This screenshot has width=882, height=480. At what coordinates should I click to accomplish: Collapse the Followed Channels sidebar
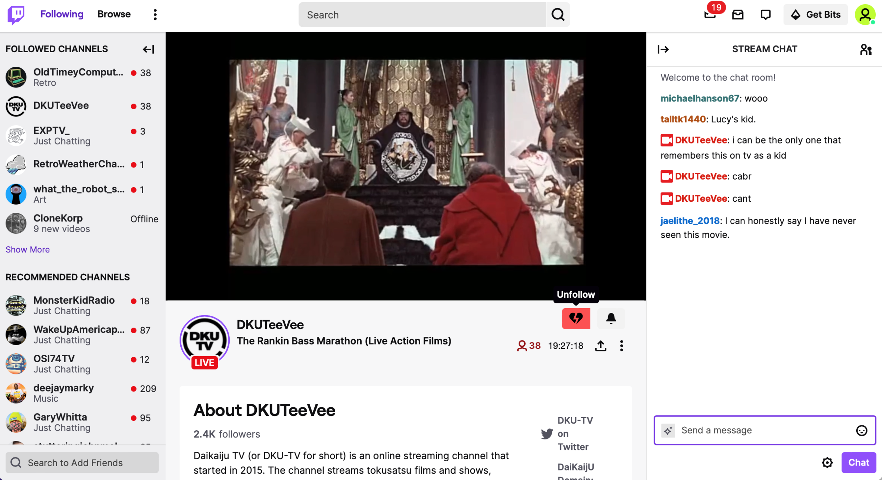click(x=148, y=49)
